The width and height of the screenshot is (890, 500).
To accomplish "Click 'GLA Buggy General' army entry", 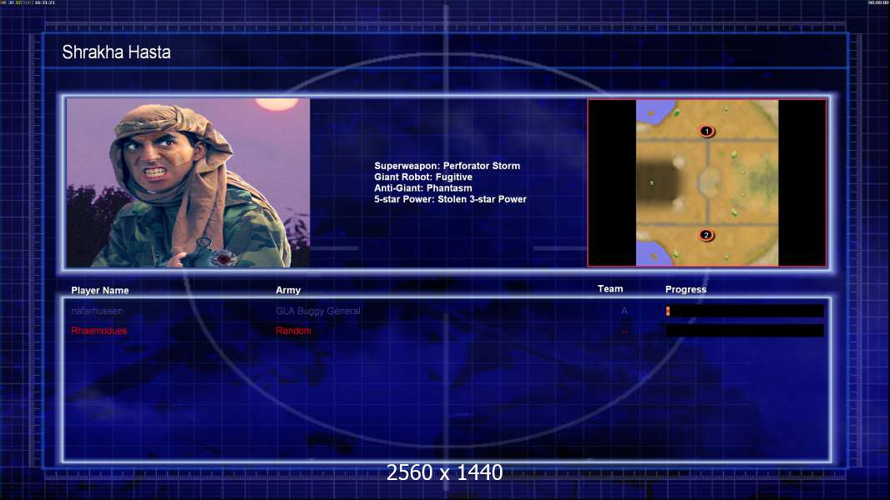I will point(318,311).
